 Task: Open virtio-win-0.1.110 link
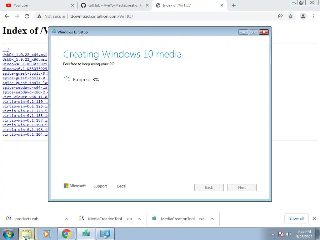25,102
